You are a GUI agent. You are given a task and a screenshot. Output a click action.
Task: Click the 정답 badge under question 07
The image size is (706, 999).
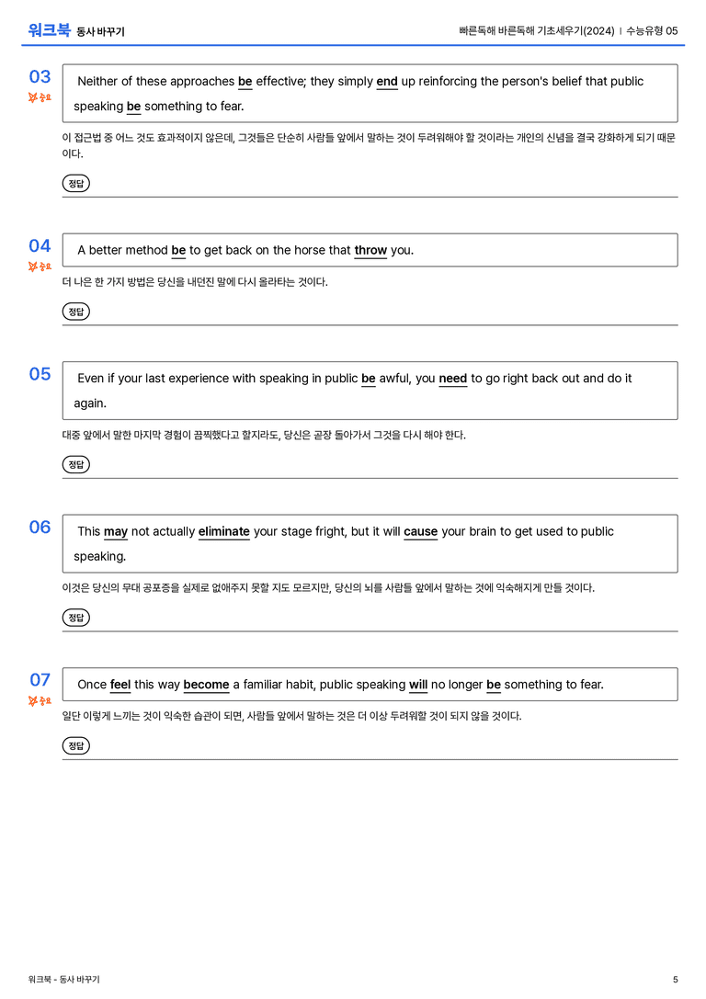click(75, 745)
